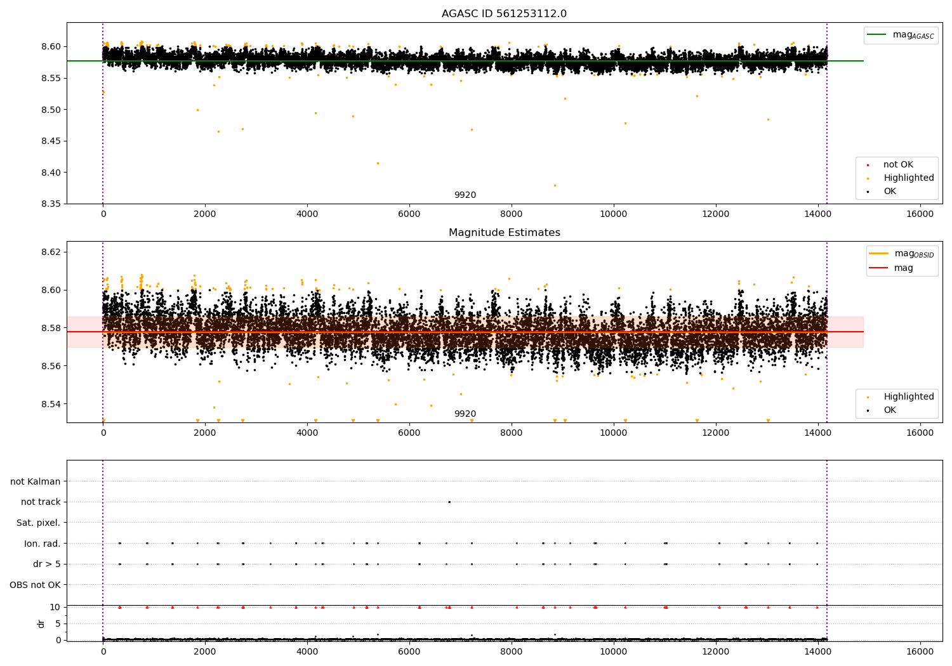Click the orange line sample beside mag OBSID

pyautogui.click(x=878, y=253)
